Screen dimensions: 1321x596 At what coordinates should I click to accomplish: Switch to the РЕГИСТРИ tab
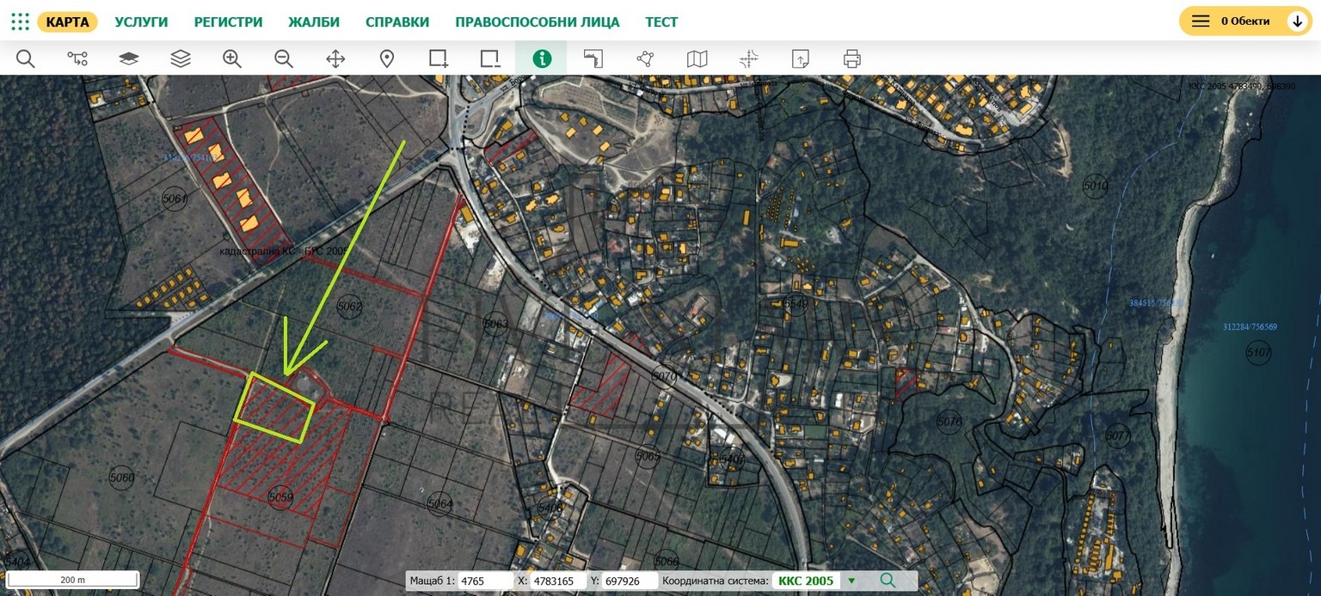click(228, 22)
